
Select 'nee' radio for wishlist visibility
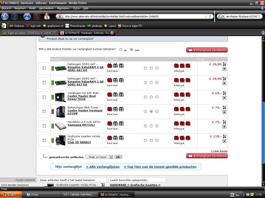click(x=131, y=50)
